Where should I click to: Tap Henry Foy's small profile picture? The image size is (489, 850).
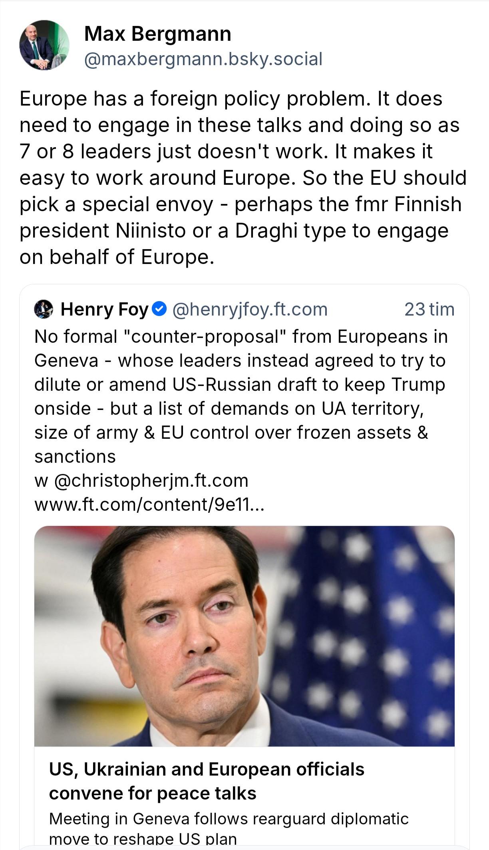44,309
